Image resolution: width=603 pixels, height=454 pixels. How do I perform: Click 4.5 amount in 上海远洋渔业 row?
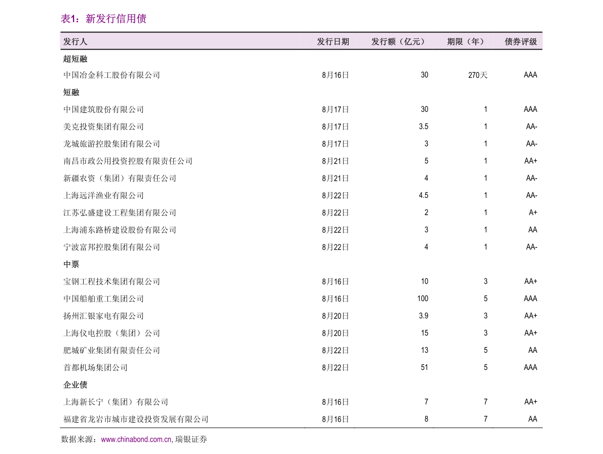(x=424, y=195)
